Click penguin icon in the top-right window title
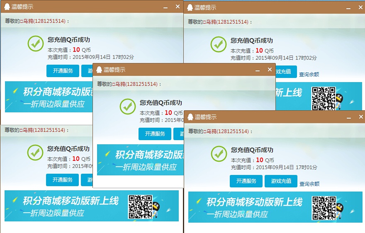Image resolution: width=365 pixels, height=233 pixels. (190, 7)
